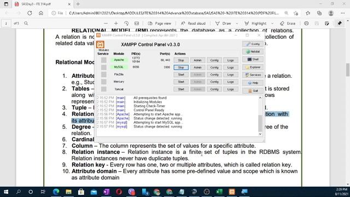Start the Mercury module
Image resolution: width=350 pixels, height=197 pixels.
pos(181,82)
